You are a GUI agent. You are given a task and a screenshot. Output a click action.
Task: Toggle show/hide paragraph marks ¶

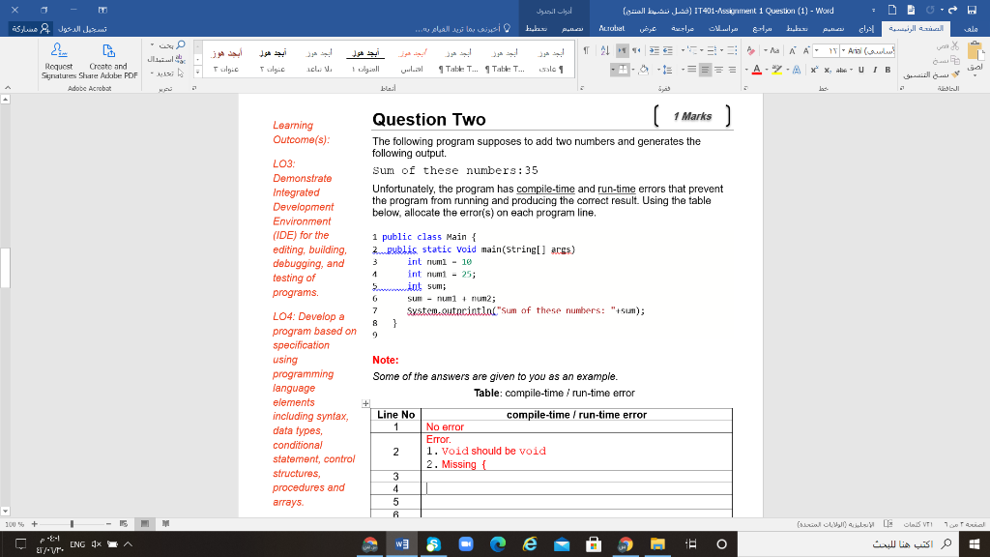586,50
